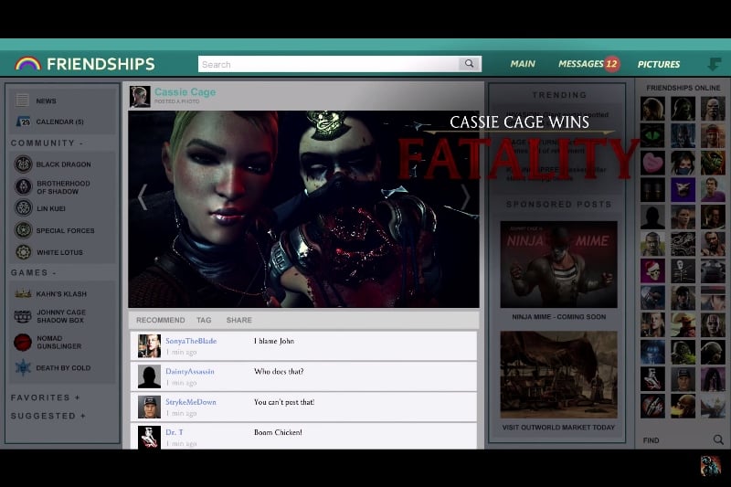This screenshot has width=731, height=487.
Task: Open the pink candy heart friend avatar
Action: click(652, 163)
